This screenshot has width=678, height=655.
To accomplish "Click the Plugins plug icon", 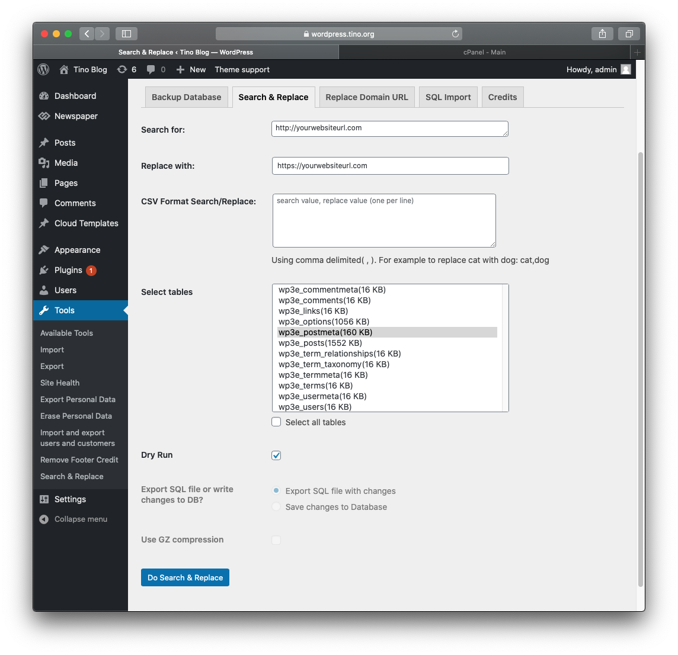I will pos(44,270).
